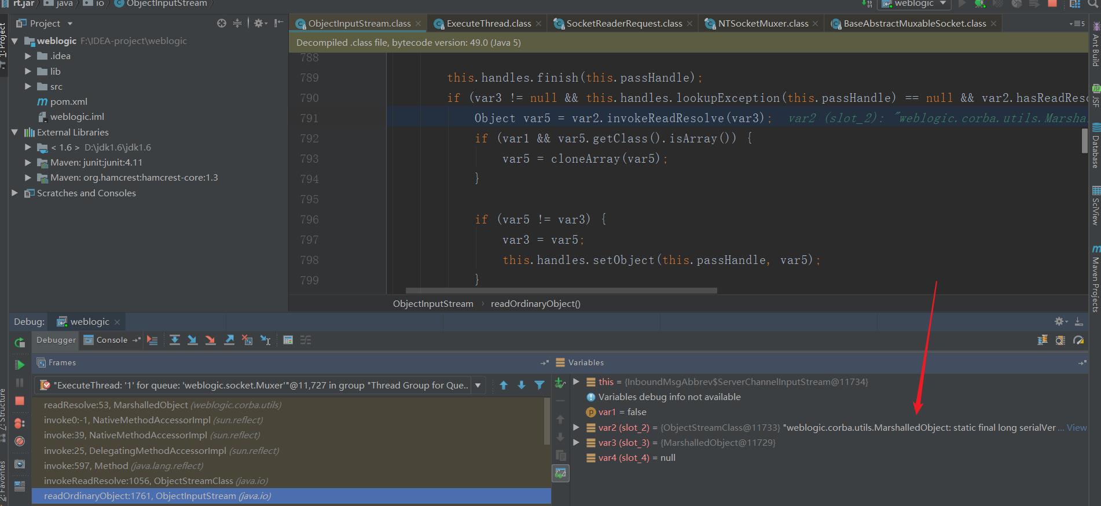This screenshot has width=1101, height=506.
Task: Expand Maven: junit:junit:4.11 node
Action: (27, 162)
